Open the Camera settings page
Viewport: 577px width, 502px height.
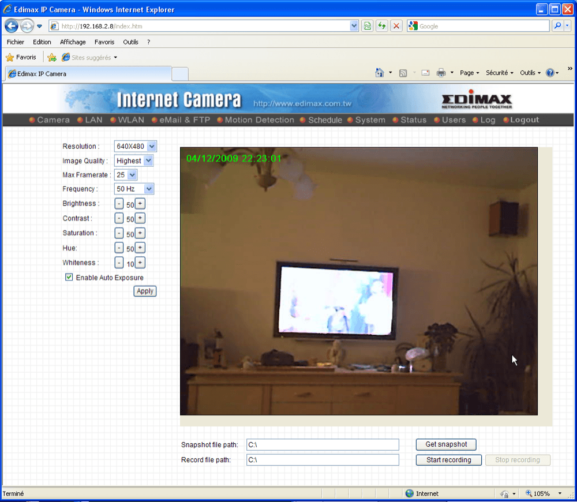point(49,120)
